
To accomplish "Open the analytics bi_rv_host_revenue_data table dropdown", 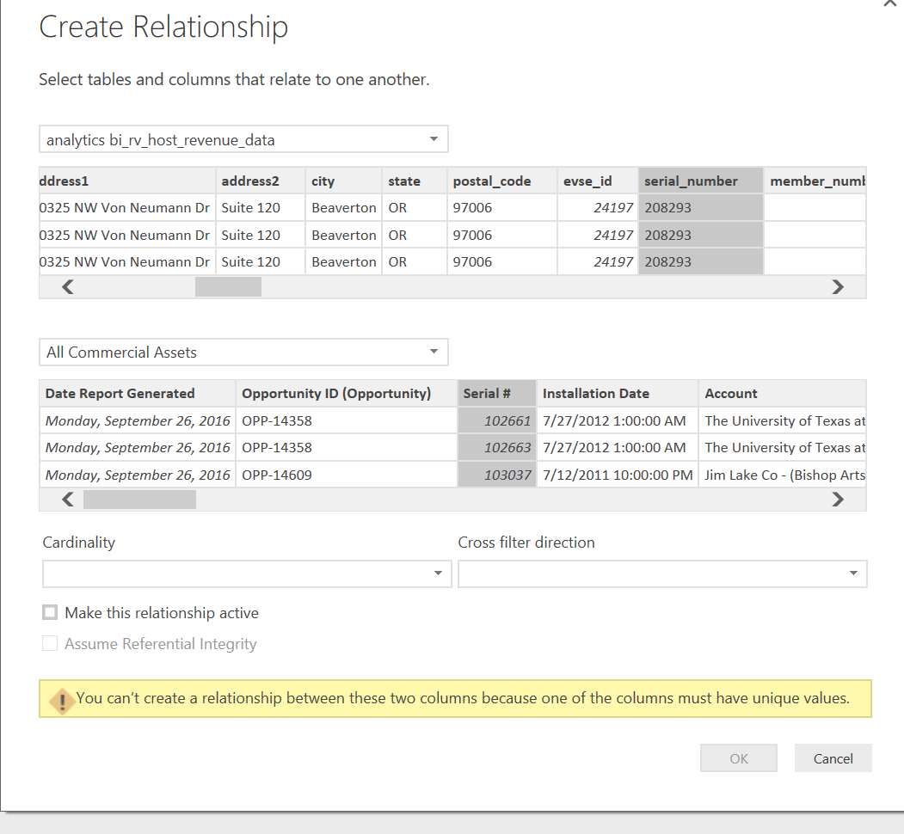I will coord(243,139).
